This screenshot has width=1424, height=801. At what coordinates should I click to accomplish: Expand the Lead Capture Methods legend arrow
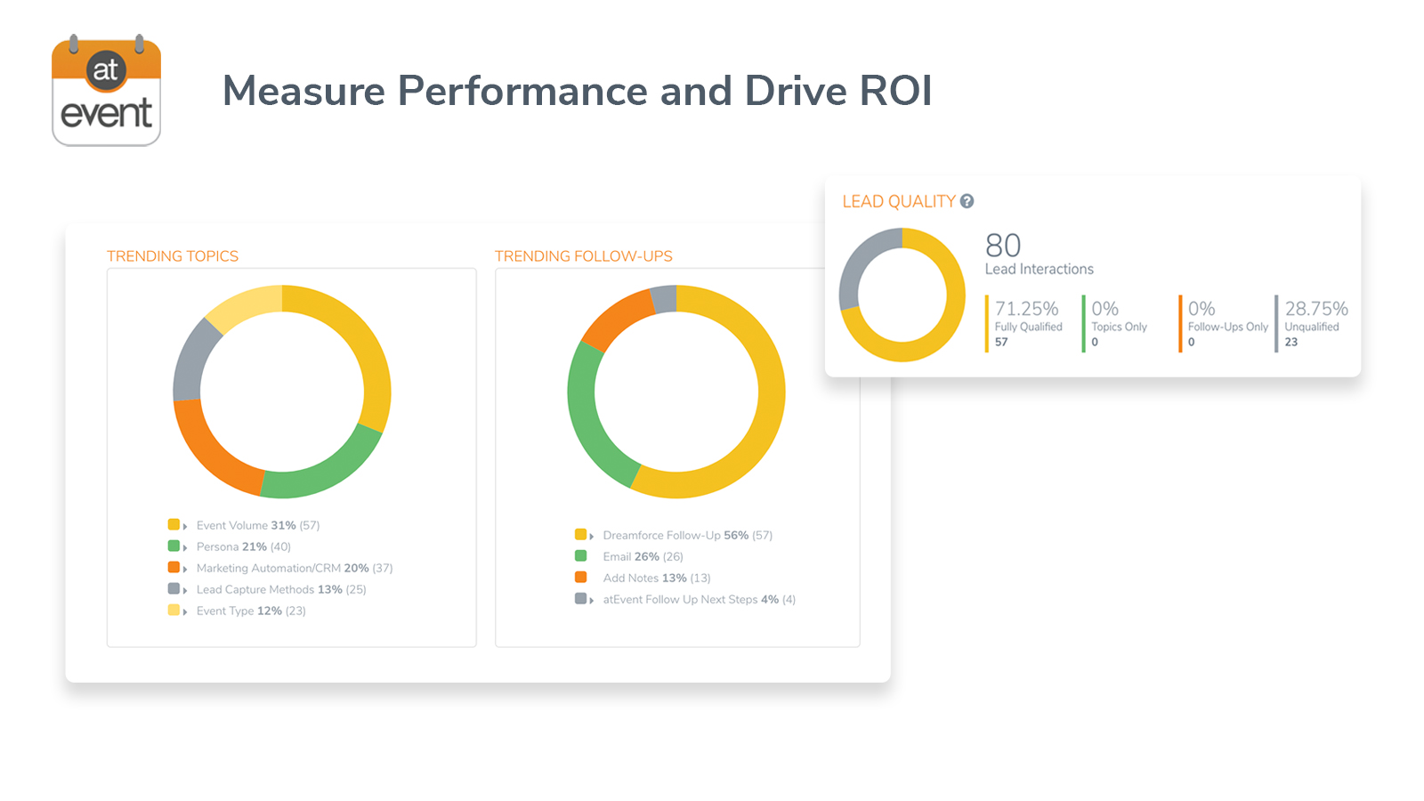tap(185, 590)
